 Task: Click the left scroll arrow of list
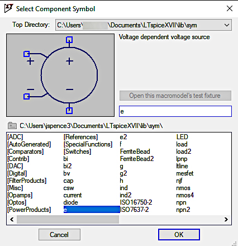[x=12, y=219]
